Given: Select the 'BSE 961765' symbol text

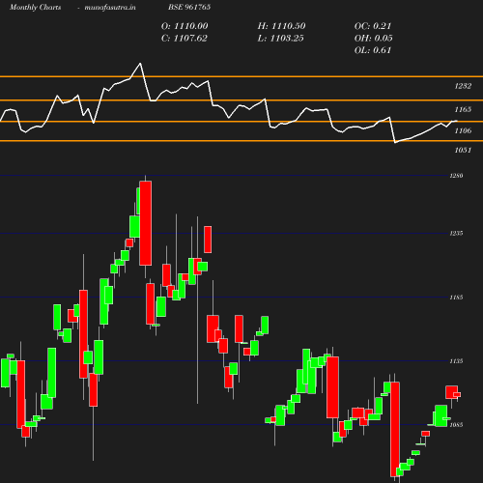Looking at the screenshot, I should tap(189, 7).
